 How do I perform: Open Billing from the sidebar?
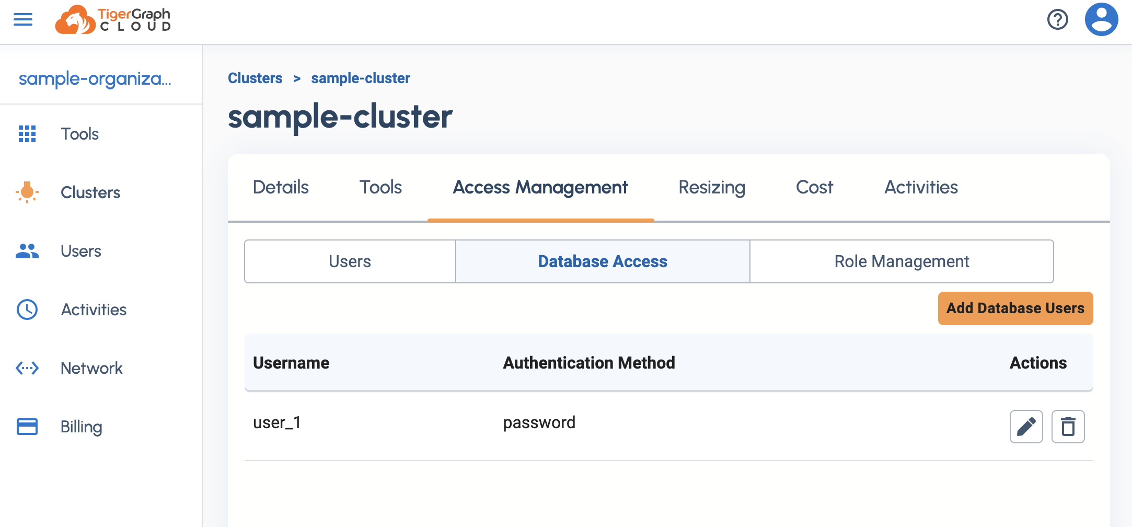click(82, 427)
